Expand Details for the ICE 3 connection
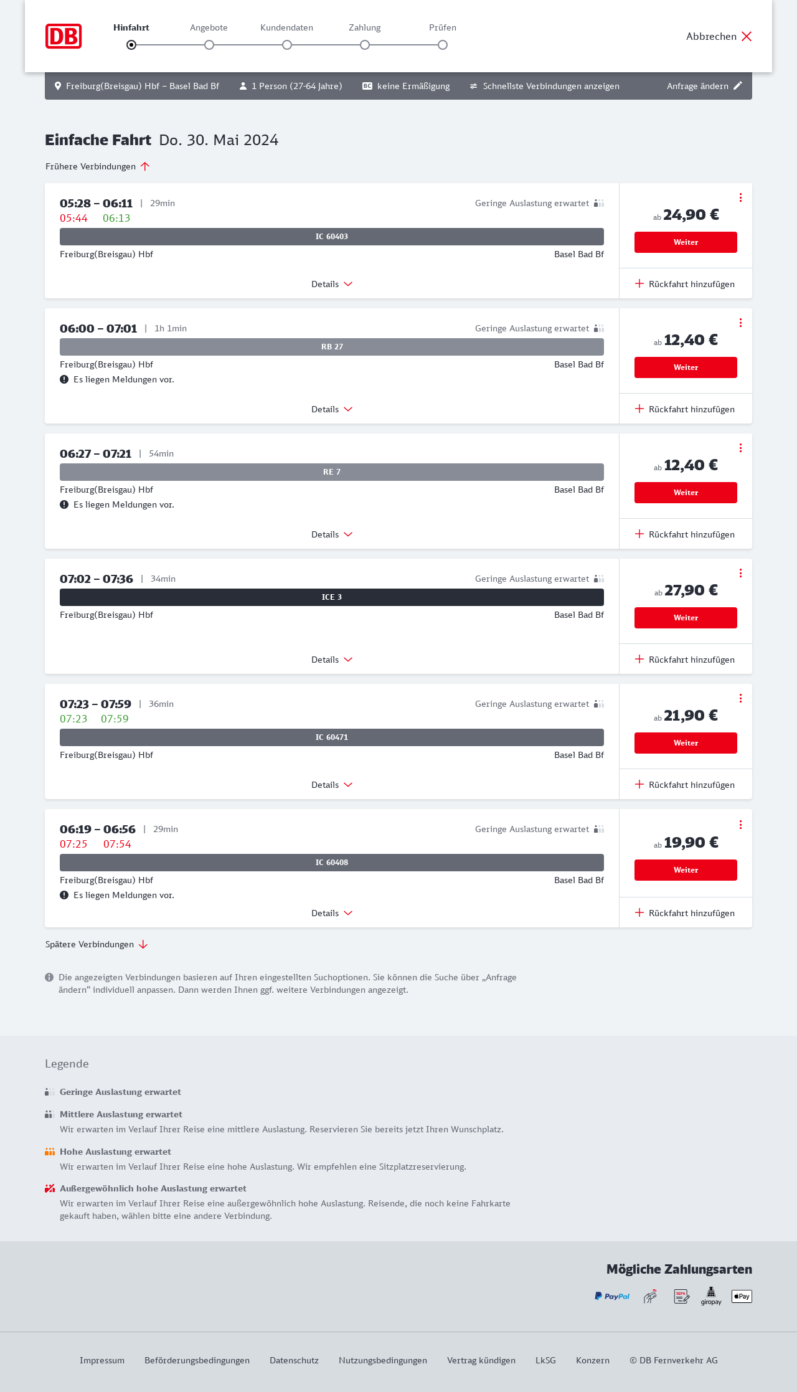The height and width of the screenshot is (1392, 797). pyautogui.click(x=332, y=660)
